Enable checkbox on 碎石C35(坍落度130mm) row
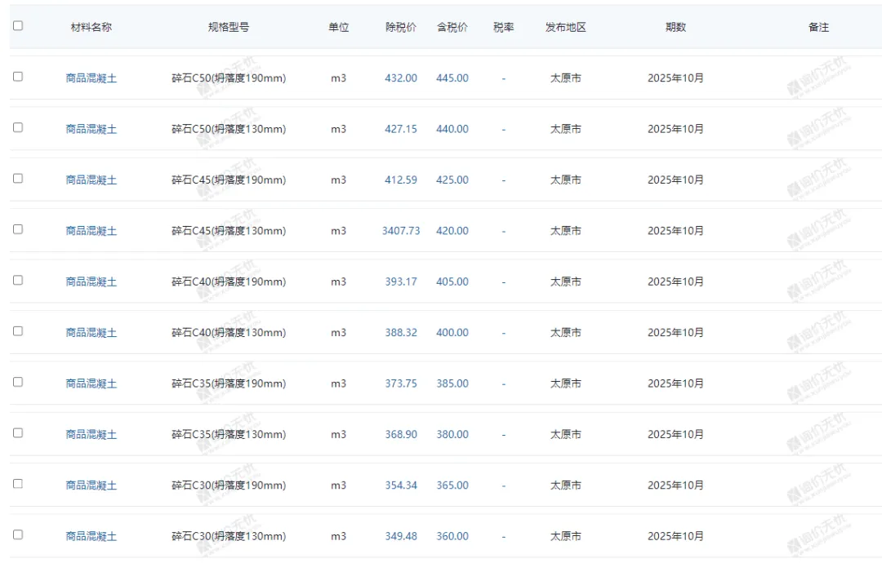882x563 pixels. 18,432
